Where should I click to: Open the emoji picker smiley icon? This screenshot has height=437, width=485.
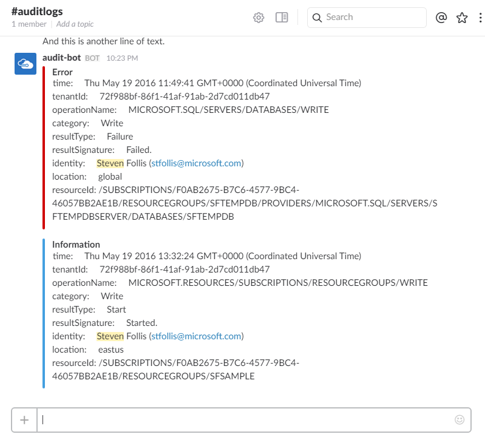tap(460, 419)
